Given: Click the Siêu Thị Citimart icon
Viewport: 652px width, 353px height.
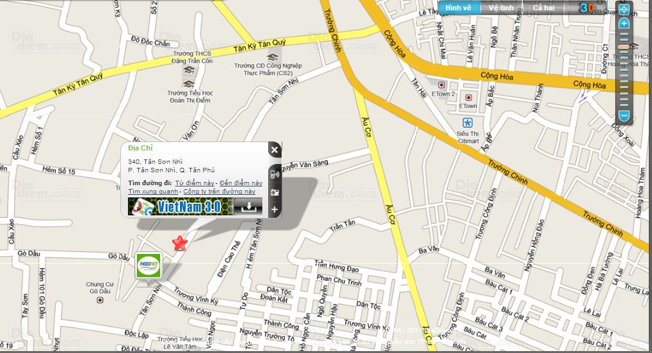Looking at the screenshot, I should tap(468, 123).
